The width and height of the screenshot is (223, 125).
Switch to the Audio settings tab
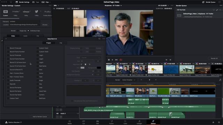tap(25, 36)
